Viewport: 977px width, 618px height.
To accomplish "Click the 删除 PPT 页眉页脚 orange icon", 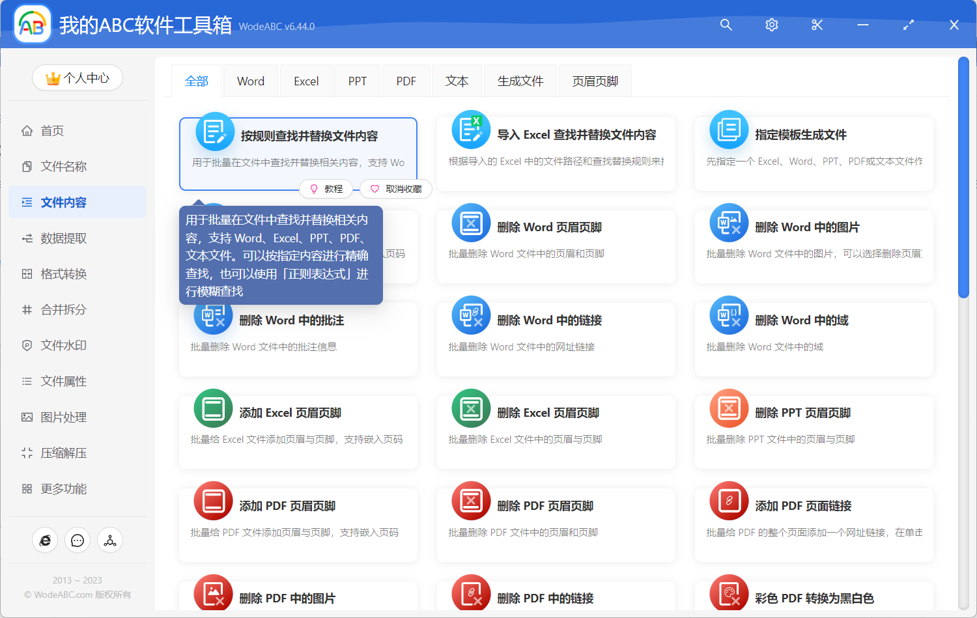I will [728, 408].
